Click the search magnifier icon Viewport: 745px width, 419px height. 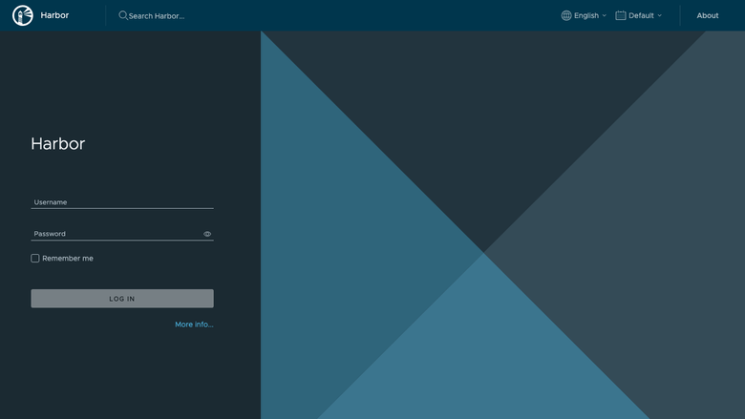123,15
